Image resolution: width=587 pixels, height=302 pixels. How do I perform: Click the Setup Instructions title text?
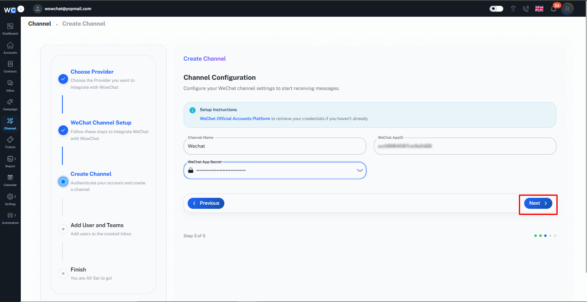[x=218, y=110]
